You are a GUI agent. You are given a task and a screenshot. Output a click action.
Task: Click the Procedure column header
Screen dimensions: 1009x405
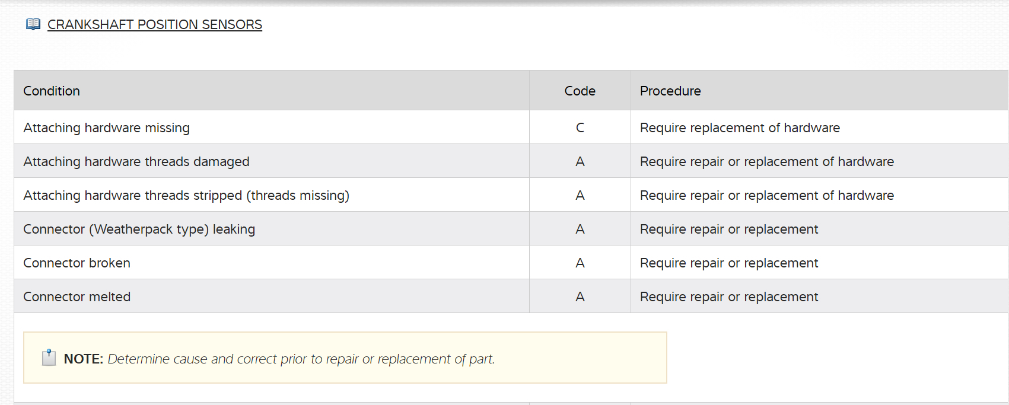pos(670,91)
